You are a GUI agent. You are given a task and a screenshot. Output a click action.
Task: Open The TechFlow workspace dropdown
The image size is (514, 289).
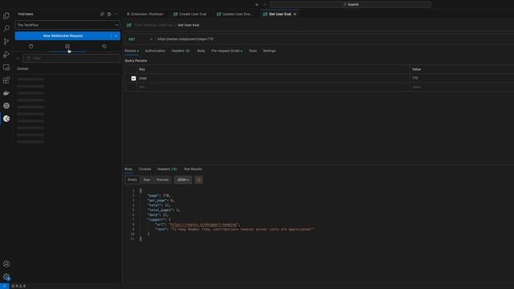(x=67, y=25)
